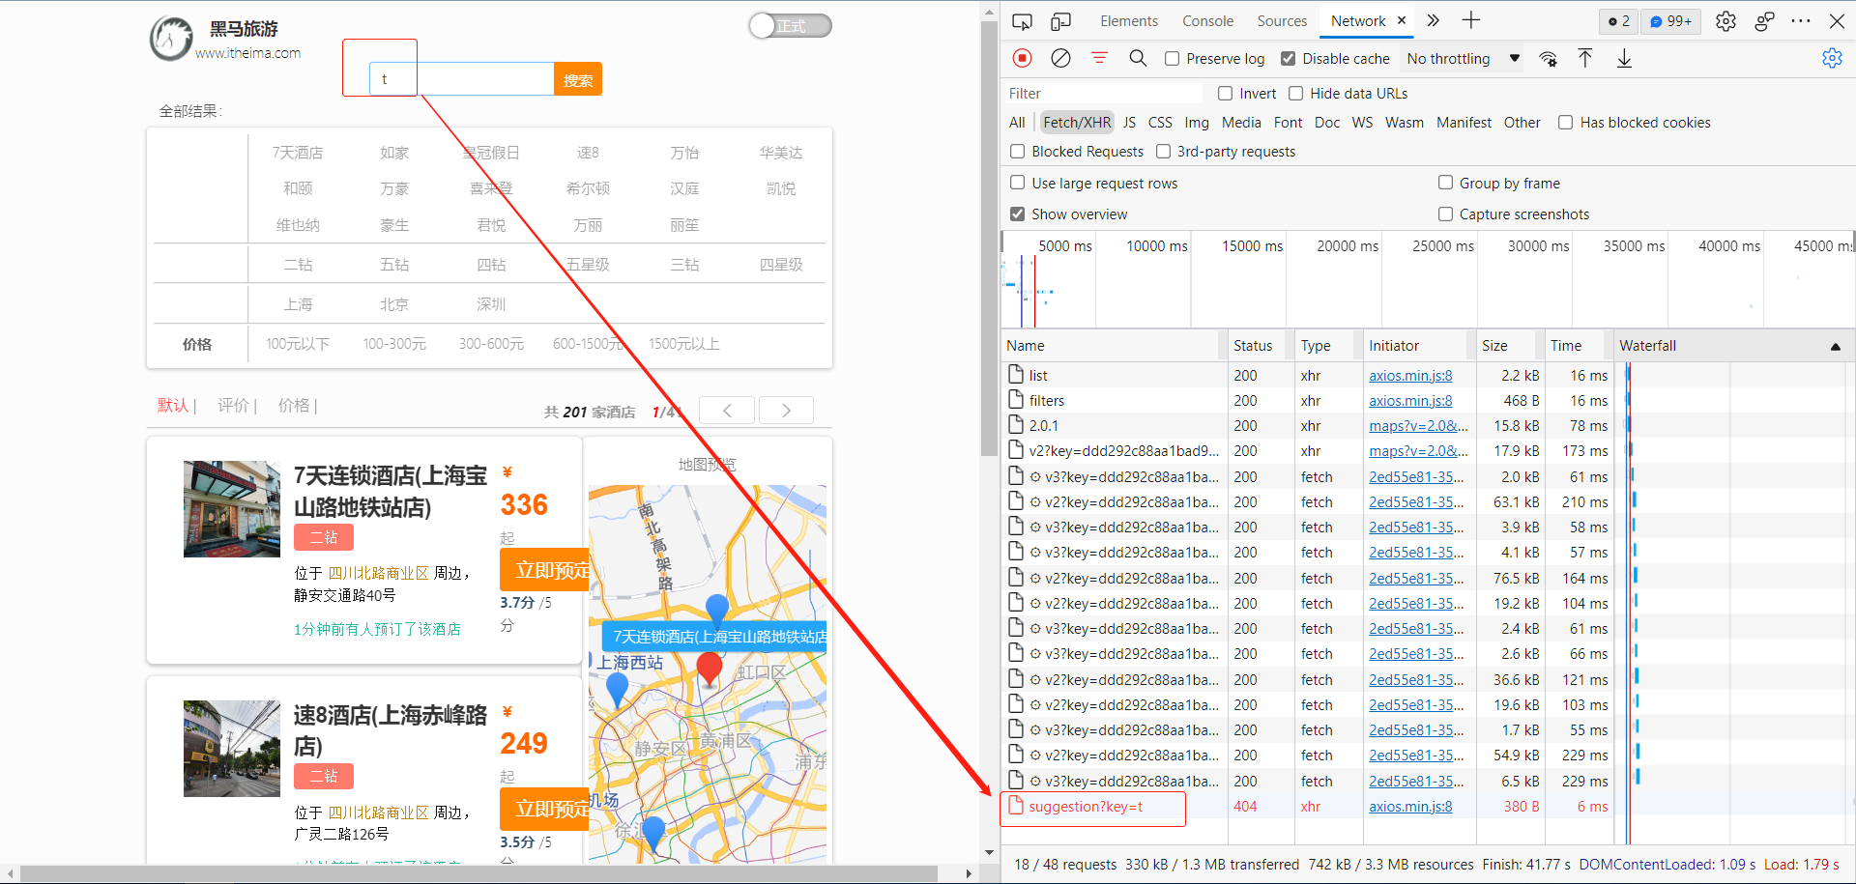Viewport: 1856px width, 884px height.
Task: Click the messages counter showing 99+
Action: click(x=1670, y=21)
